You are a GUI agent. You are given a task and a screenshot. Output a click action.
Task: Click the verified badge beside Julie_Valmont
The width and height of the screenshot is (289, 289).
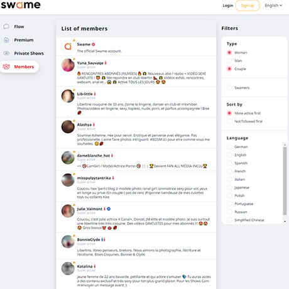109,209
